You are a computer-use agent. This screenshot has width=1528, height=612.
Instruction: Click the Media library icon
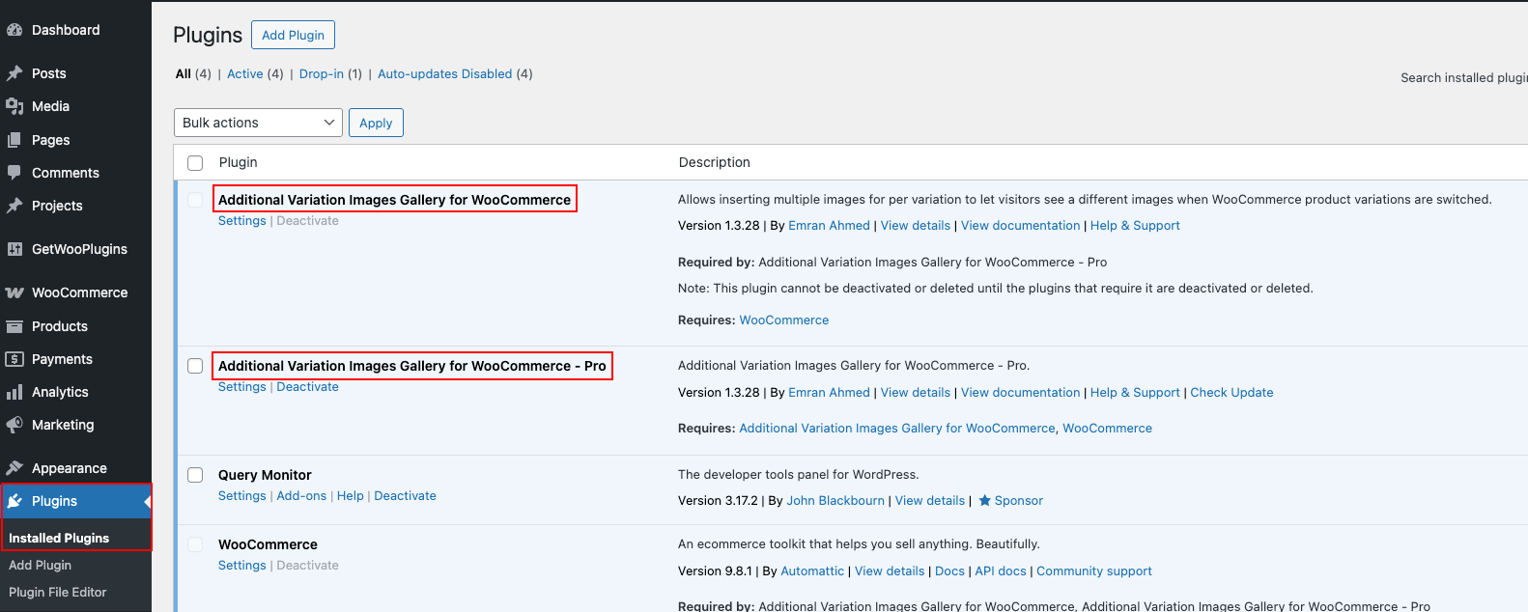[x=14, y=106]
